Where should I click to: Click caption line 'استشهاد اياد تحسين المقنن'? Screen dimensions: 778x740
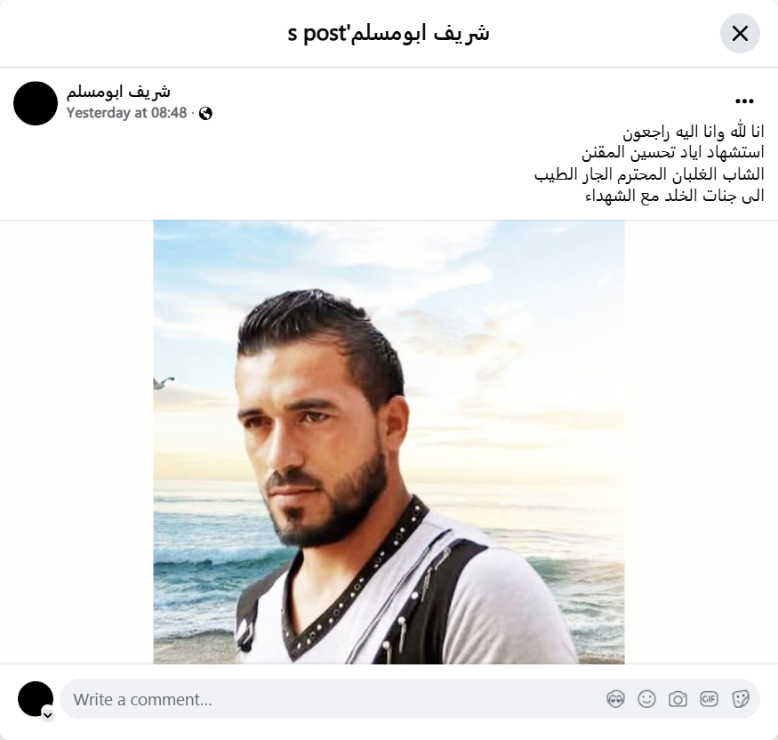click(x=673, y=152)
